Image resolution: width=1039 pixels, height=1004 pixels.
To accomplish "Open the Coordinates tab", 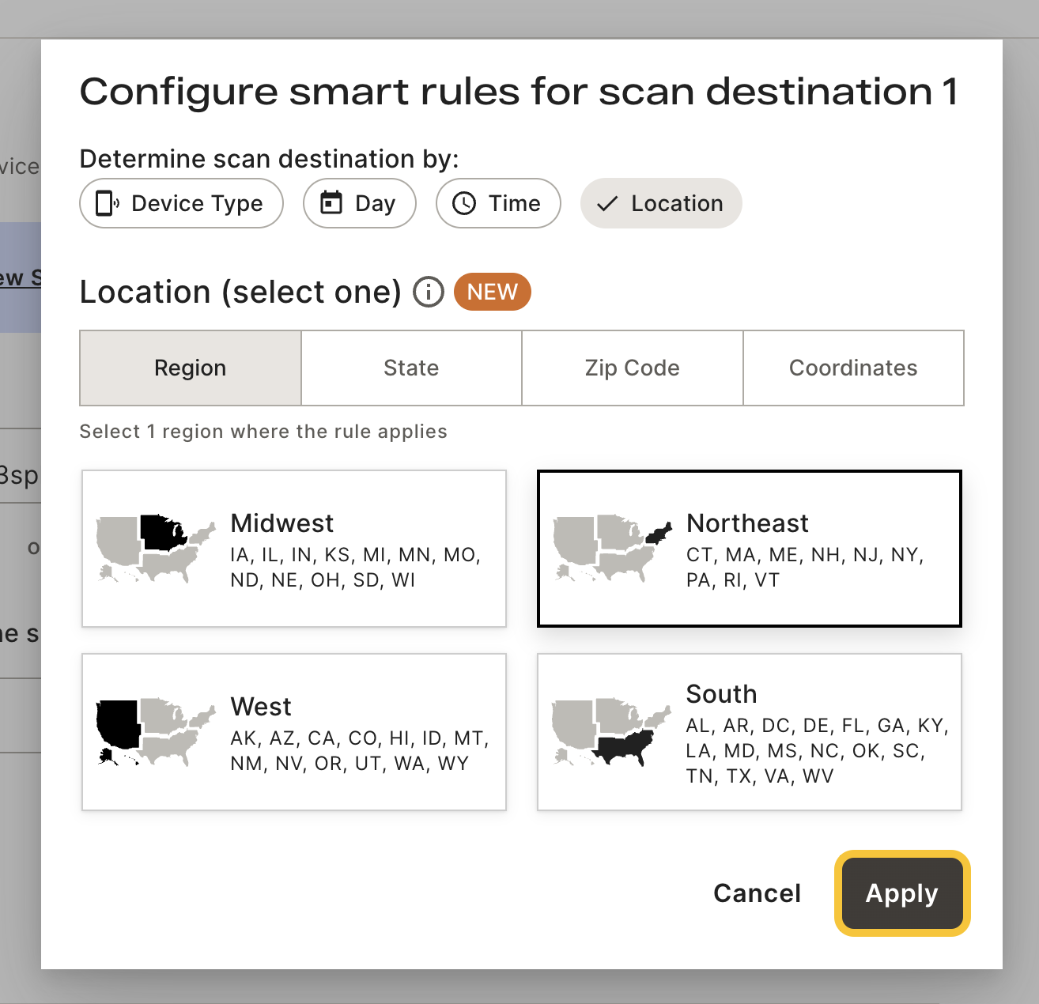I will point(853,368).
